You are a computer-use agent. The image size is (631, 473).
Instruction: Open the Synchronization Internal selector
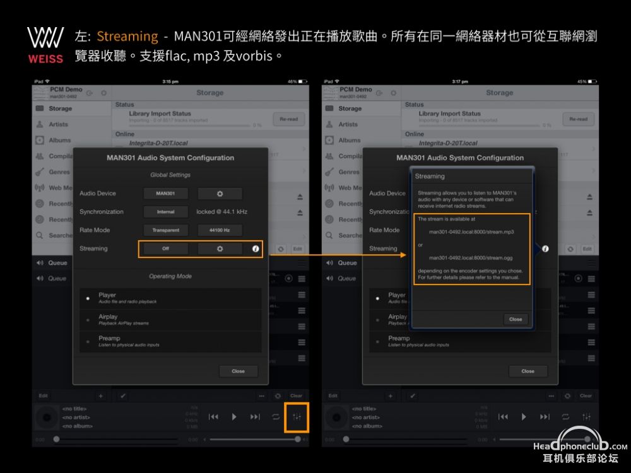(166, 212)
